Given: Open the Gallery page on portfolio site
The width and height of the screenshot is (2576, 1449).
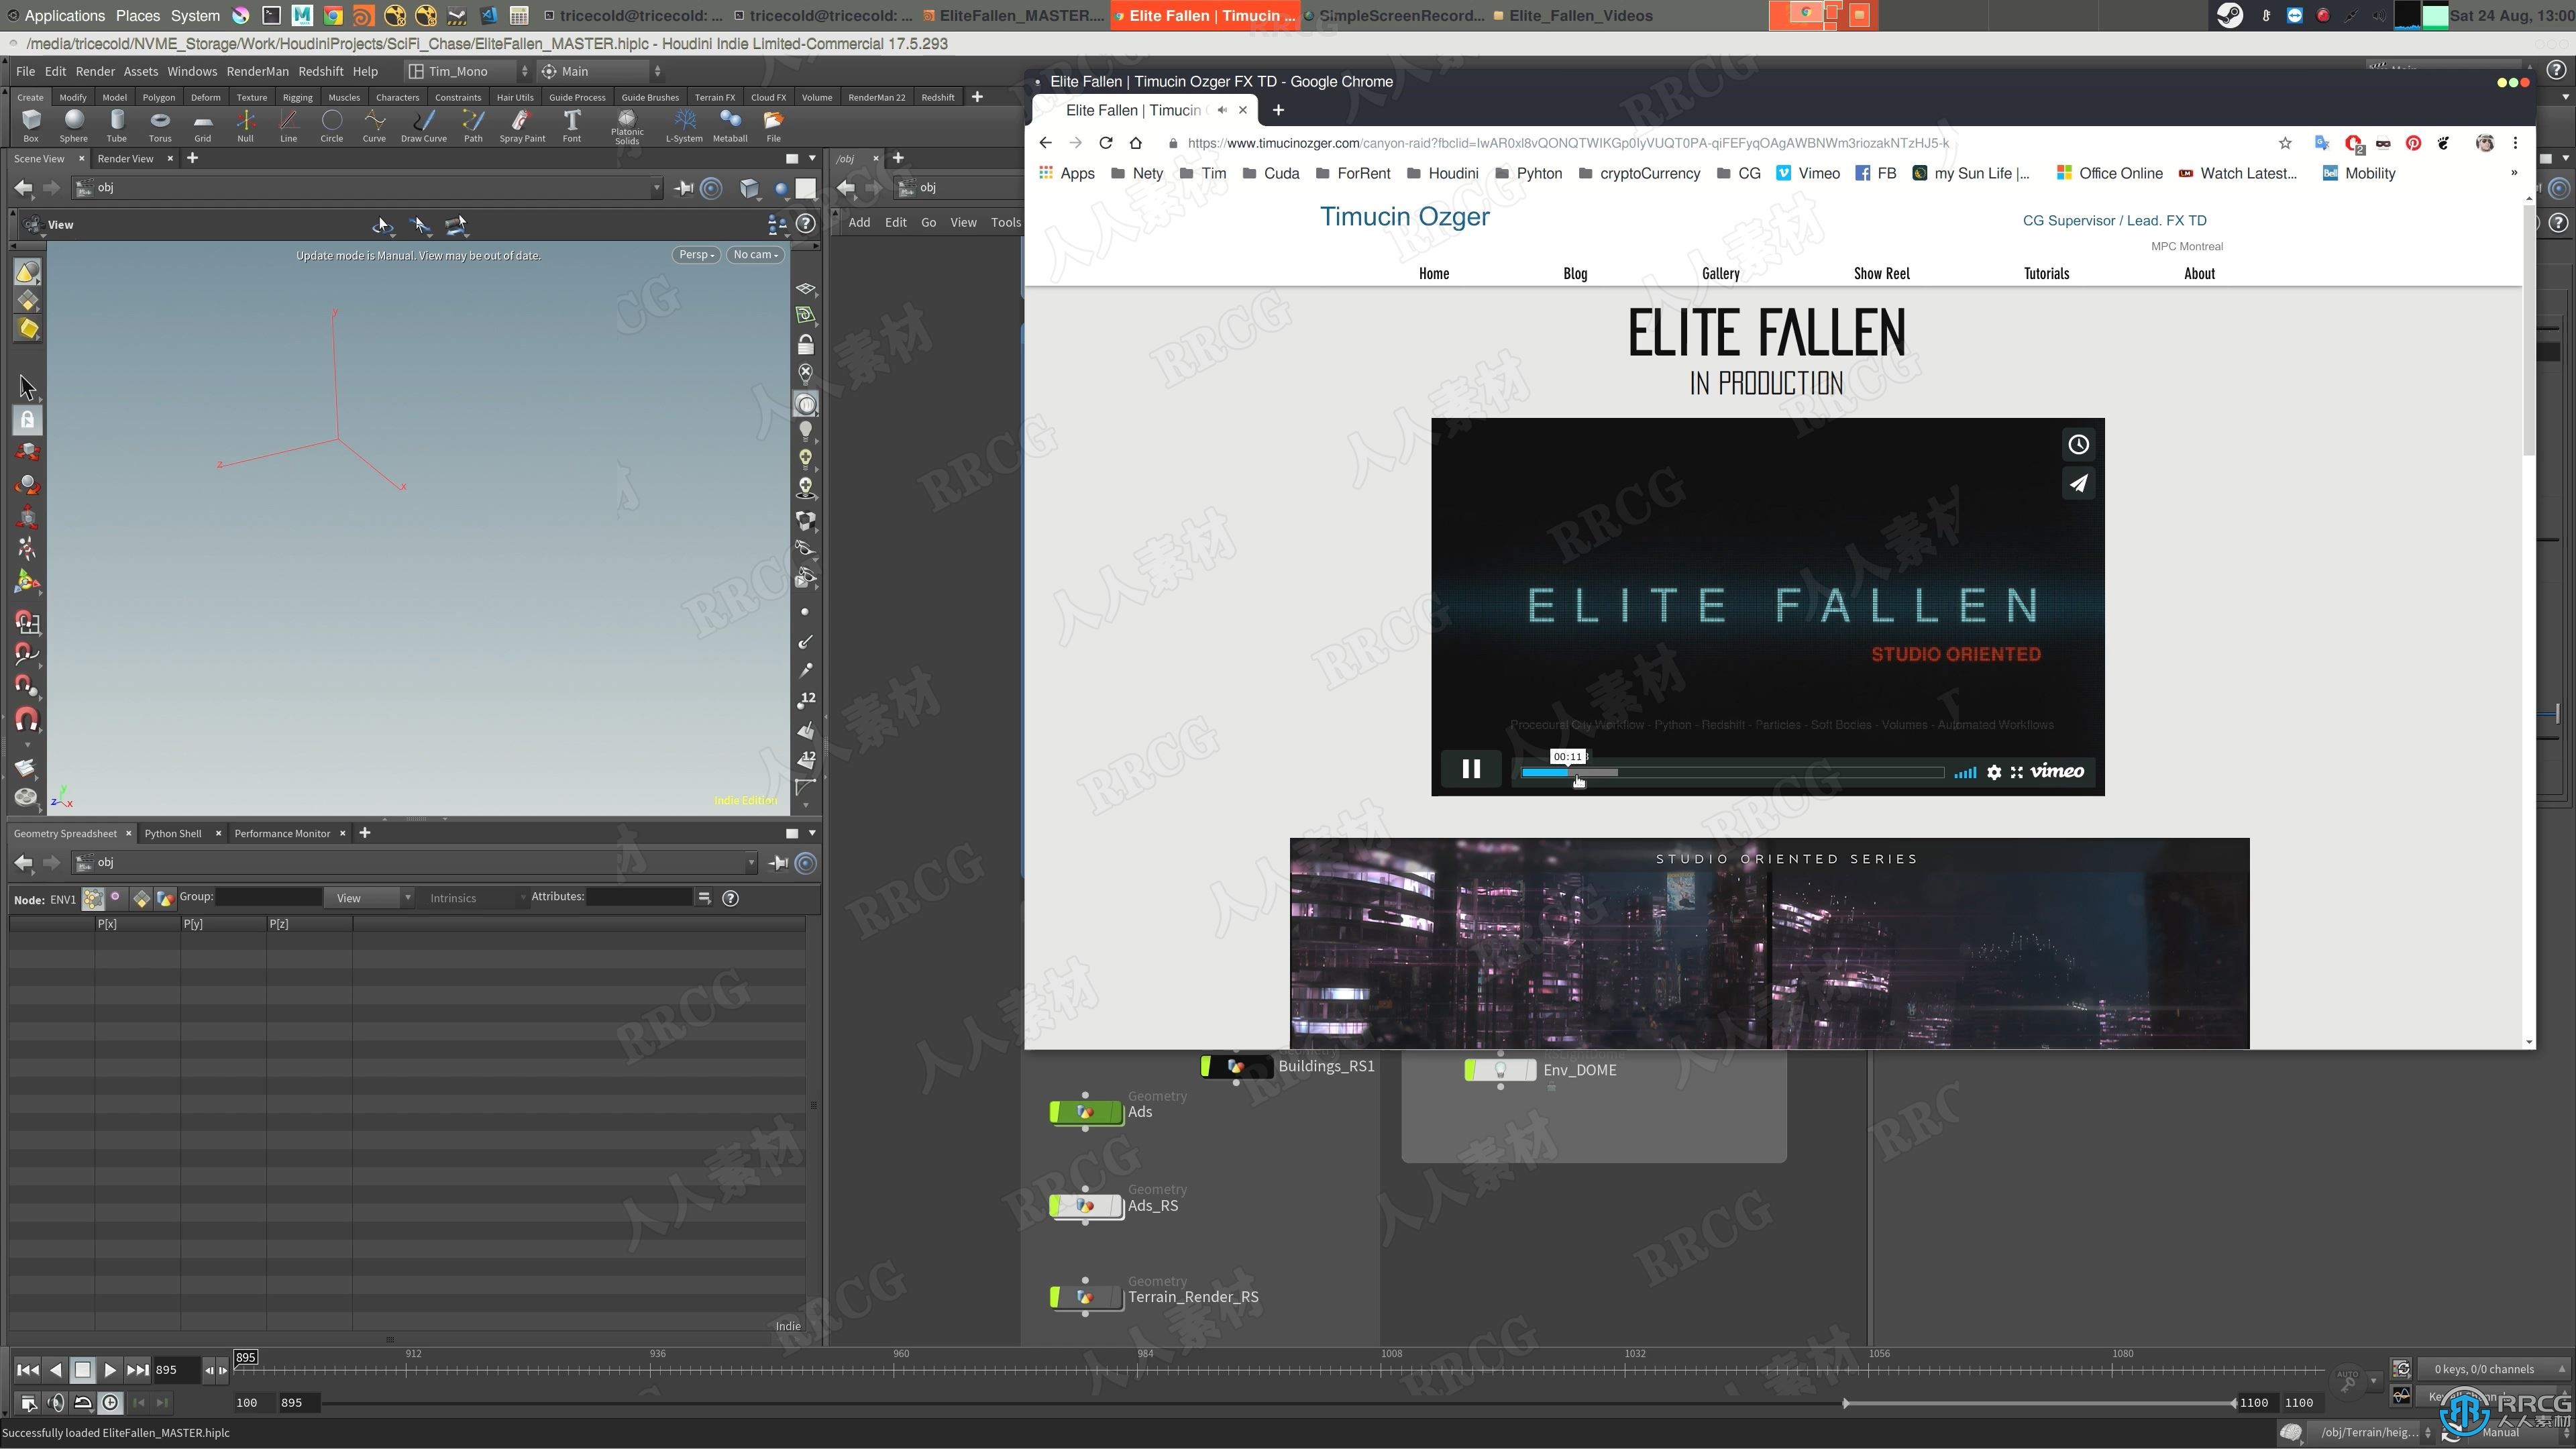Looking at the screenshot, I should (x=1721, y=272).
